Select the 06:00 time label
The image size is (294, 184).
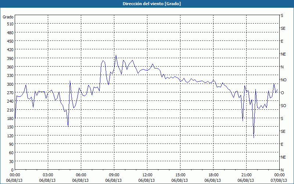coord(81,175)
